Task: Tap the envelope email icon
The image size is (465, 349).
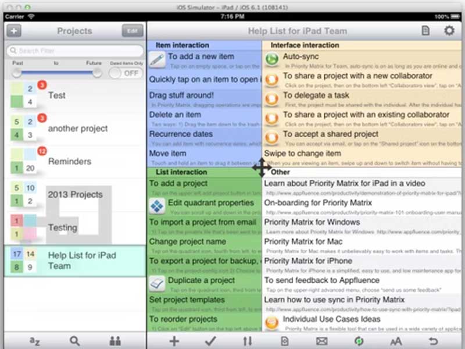Action: [321, 341]
